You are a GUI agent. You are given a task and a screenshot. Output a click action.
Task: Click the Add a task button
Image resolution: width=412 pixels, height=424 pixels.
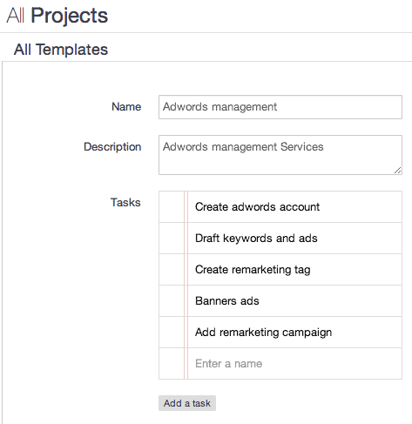tap(187, 403)
